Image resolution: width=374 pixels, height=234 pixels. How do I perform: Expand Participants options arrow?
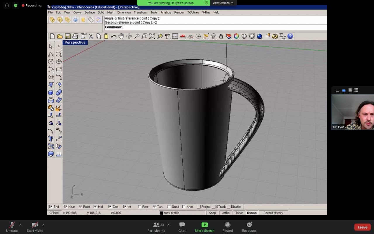coord(168,225)
